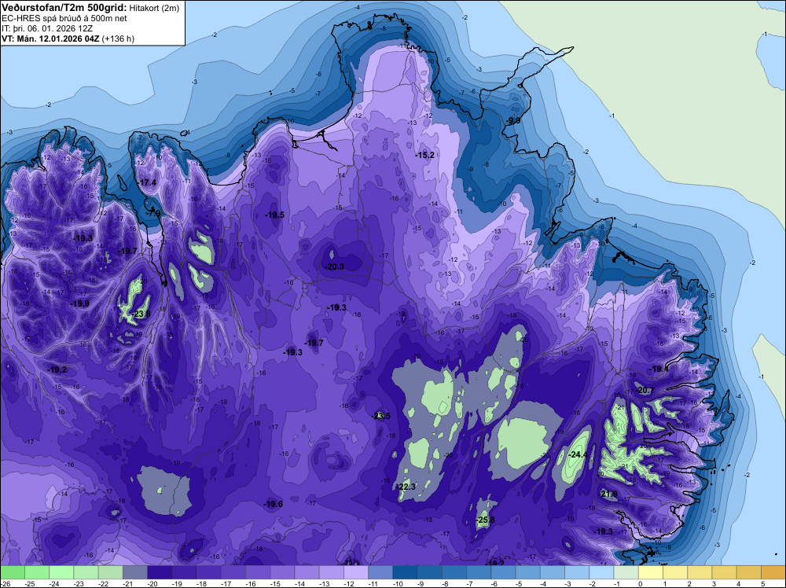Click the -19.5 temperature value
This screenshot has width=786, height=588.
[x=274, y=215]
